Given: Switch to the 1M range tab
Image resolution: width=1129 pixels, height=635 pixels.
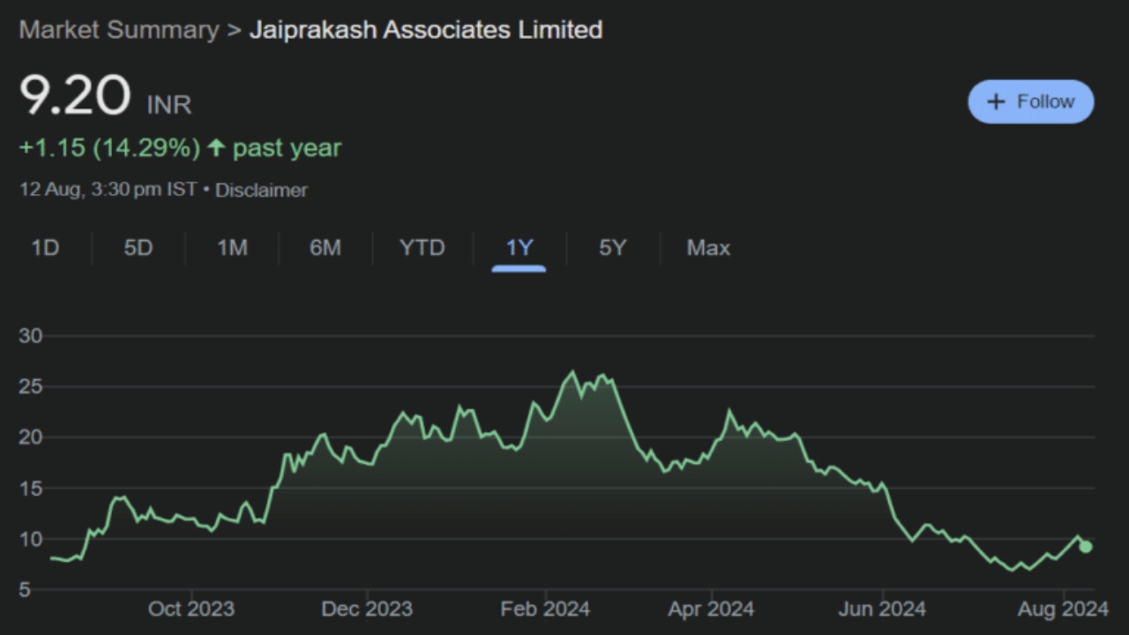Looking at the screenshot, I should [232, 248].
